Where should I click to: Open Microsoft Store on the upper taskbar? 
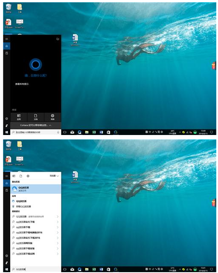click(108, 132)
